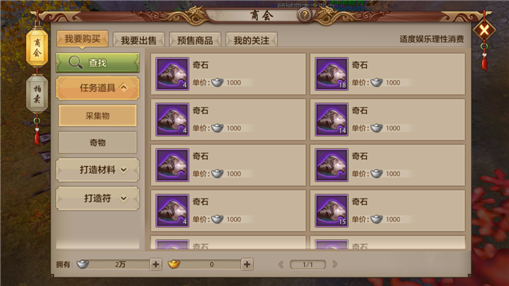
Task: Click the 奇石 icon with quantity 14
Action: pos(332,119)
